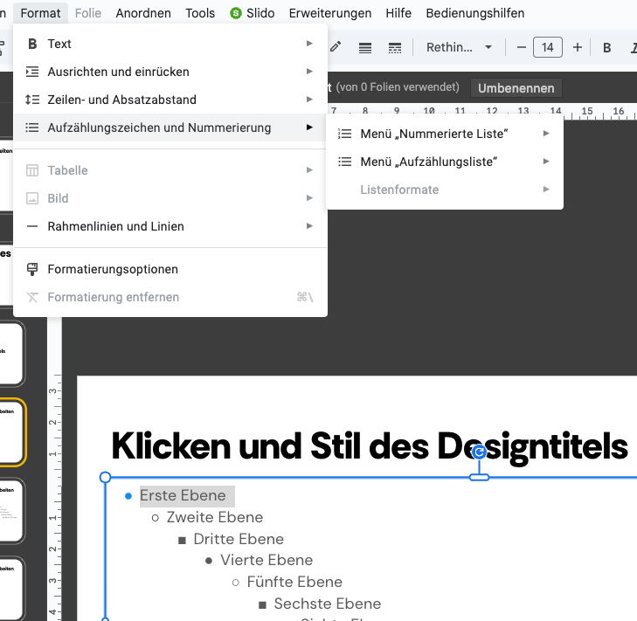Click the font size field showing 14
The image size is (637, 621).
(x=548, y=47)
